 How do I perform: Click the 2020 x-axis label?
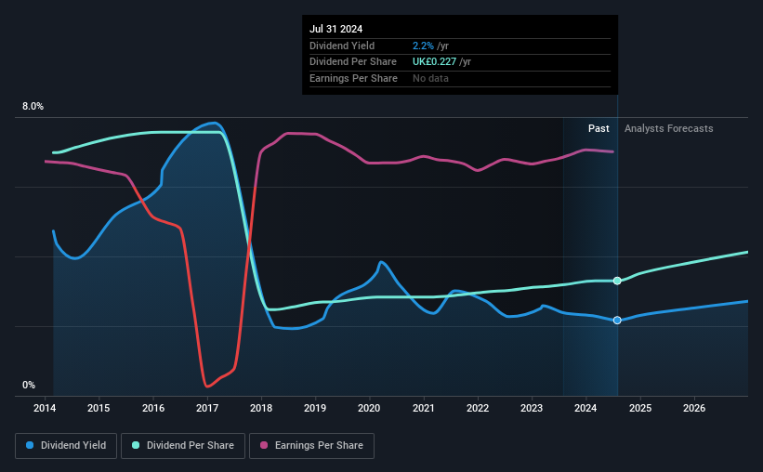(x=369, y=408)
